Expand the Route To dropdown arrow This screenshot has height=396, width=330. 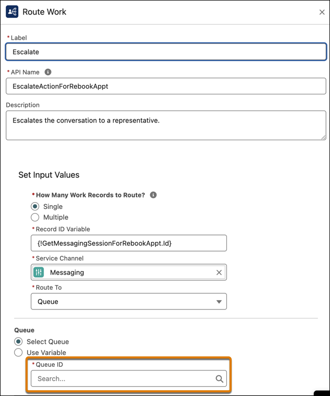point(219,302)
